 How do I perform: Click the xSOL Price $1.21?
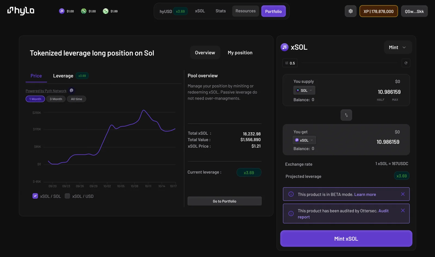coord(256,146)
